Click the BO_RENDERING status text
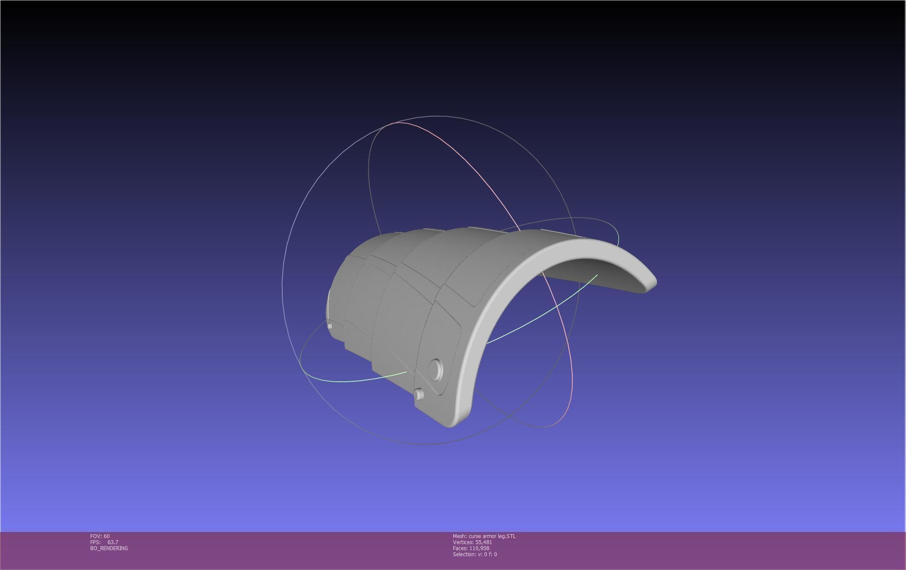Viewport: 906px width, 570px height. [x=109, y=548]
